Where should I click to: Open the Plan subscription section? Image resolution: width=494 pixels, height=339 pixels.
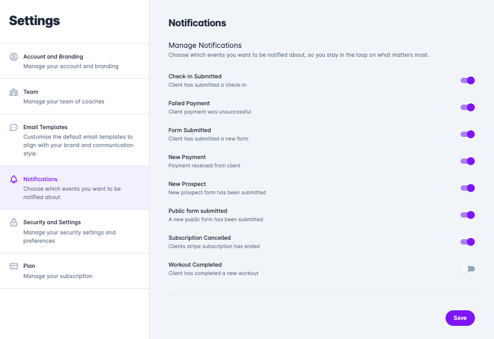[74, 271]
